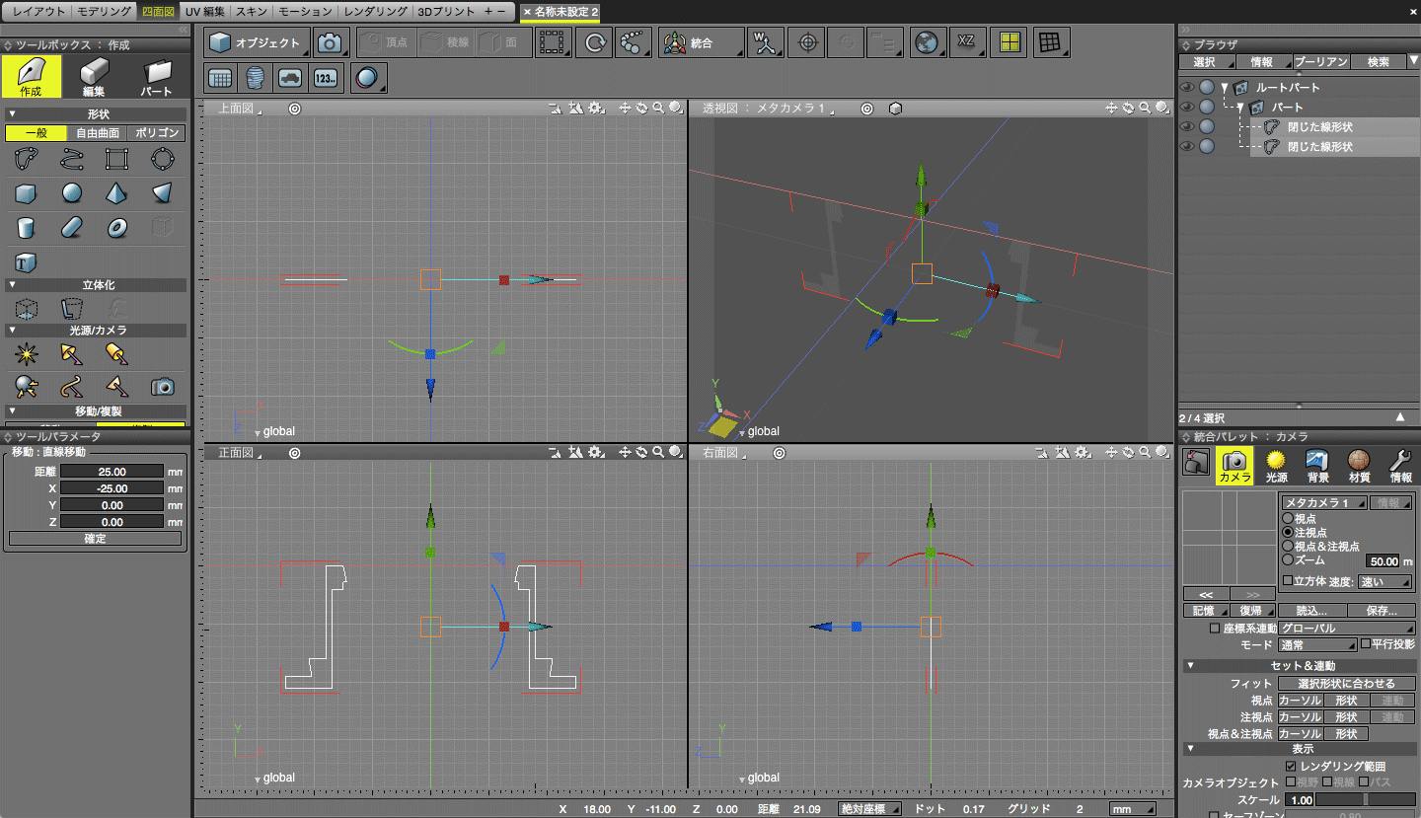Click the 選択形状に合わせる fit button
1421x818 pixels.
1346,683
